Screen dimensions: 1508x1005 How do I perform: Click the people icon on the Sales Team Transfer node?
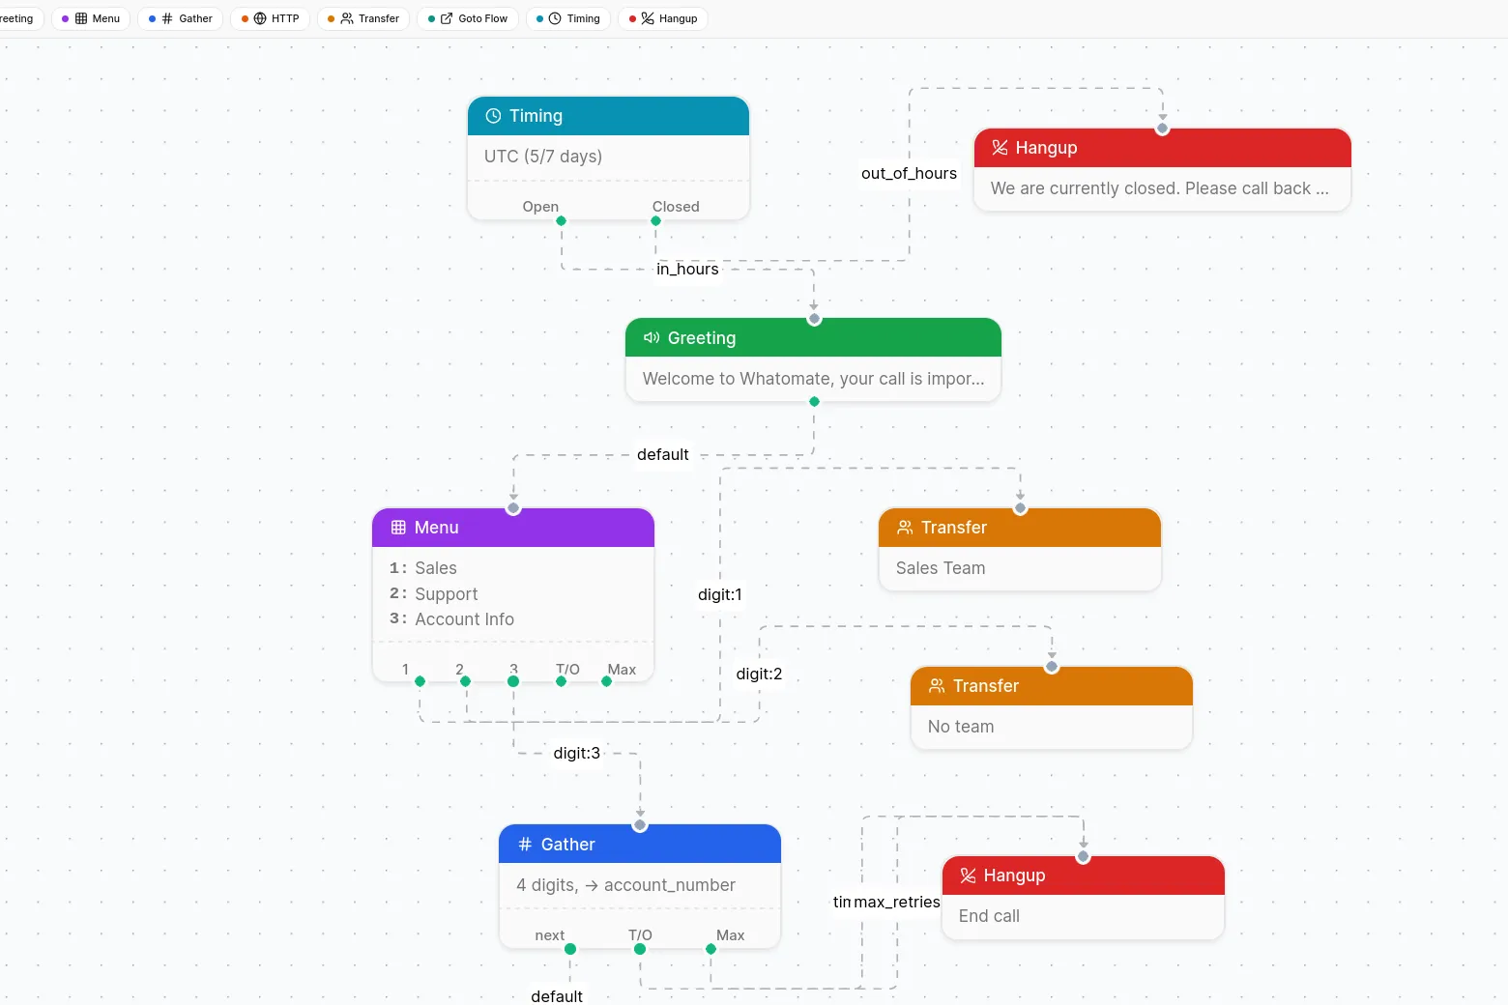tap(905, 528)
